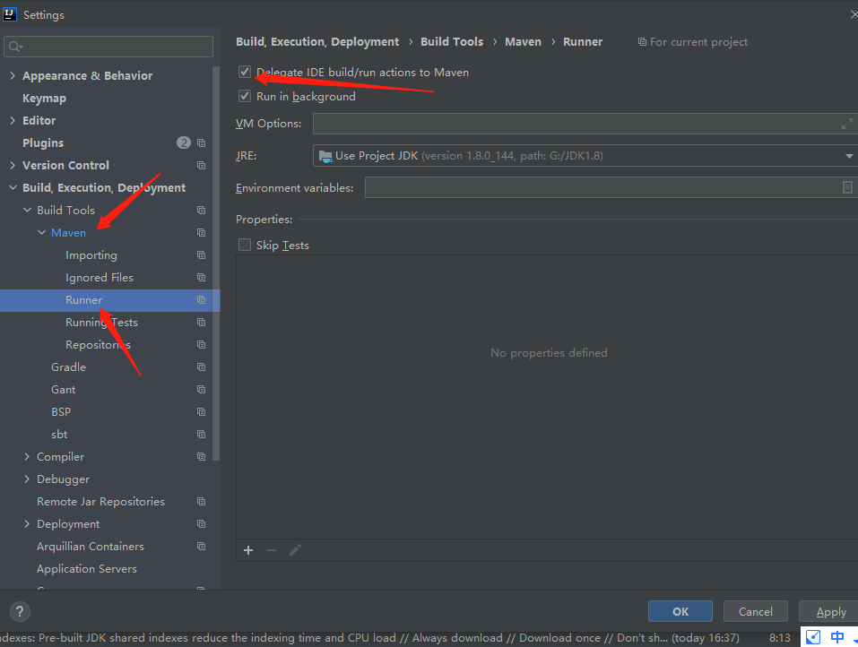The width and height of the screenshot is (858, 647).
Task: Cancel the settings dialog
Action: tap(755, 611)
